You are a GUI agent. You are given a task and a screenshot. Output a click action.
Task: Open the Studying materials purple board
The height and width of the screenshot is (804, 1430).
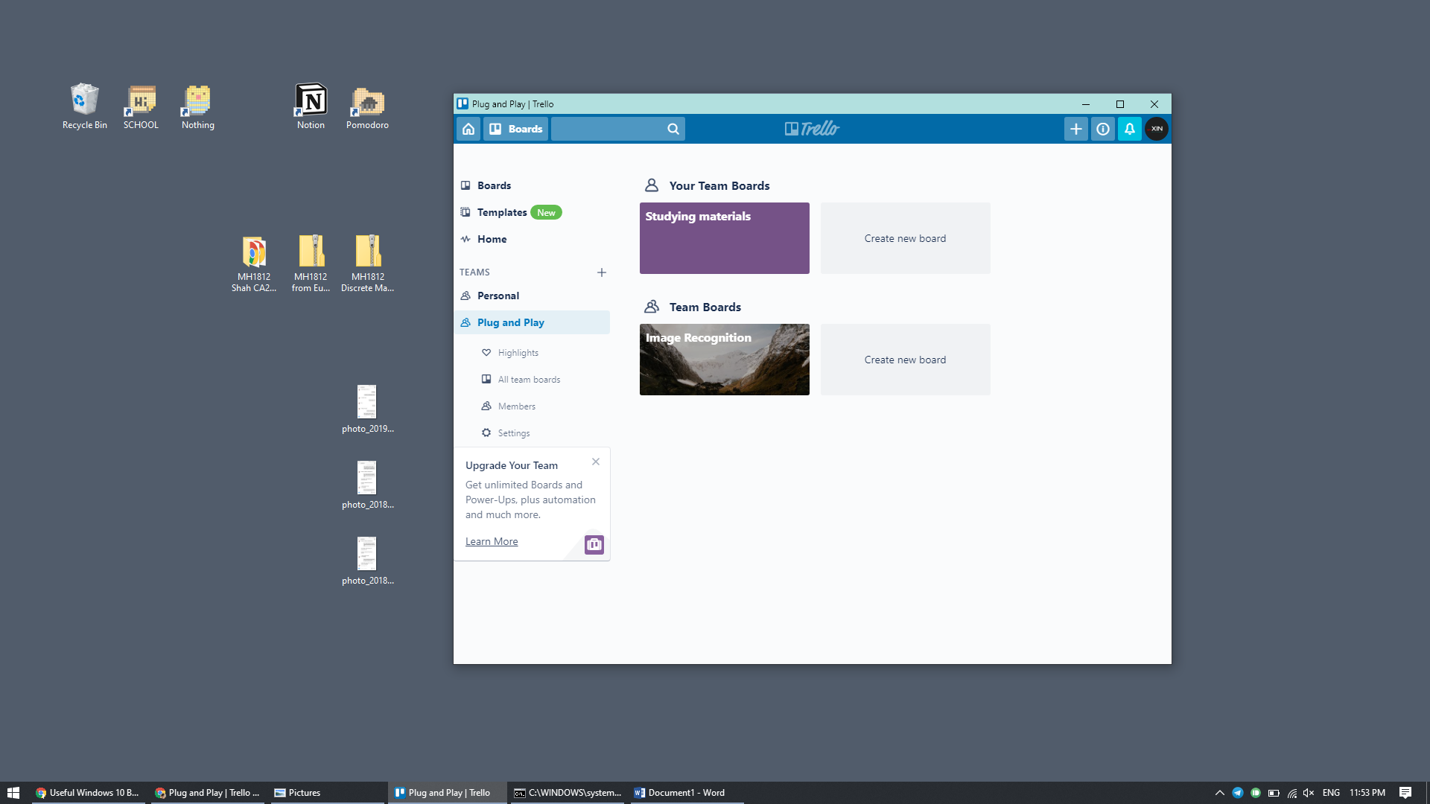click(x=724, y=237)
